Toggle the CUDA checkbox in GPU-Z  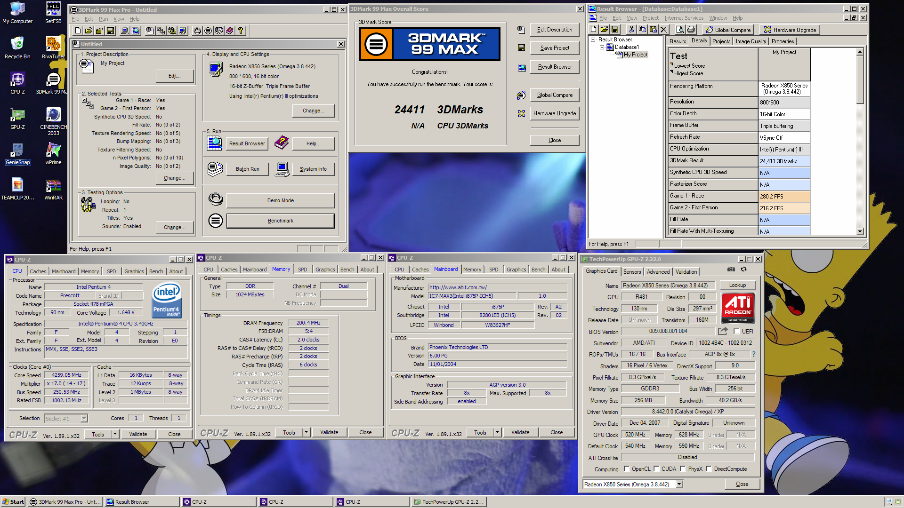(656, 468)
